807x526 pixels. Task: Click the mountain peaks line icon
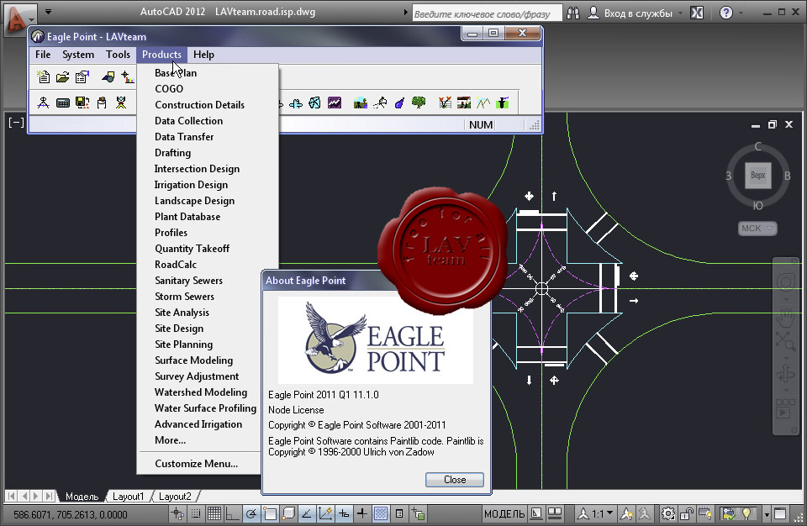point(483,103)
